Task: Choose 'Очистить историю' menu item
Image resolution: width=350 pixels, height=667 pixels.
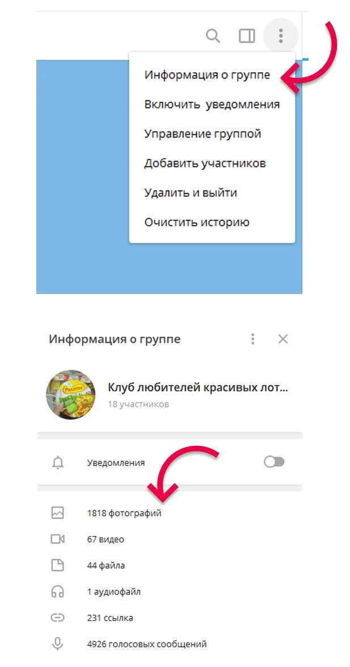Action: point(197,222)
